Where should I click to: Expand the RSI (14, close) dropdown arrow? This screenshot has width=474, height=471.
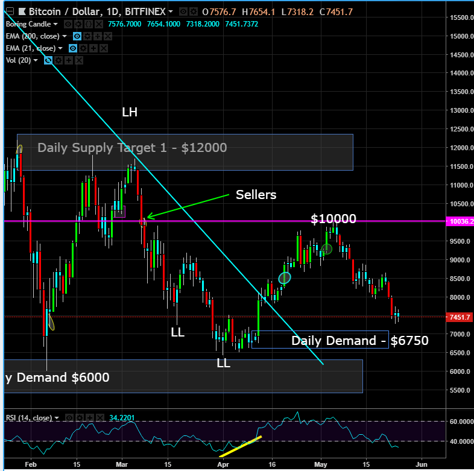coord(57,418)
